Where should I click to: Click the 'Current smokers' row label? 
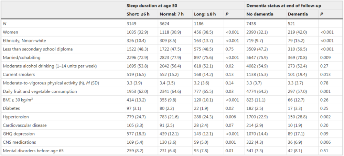coord(19,75)
